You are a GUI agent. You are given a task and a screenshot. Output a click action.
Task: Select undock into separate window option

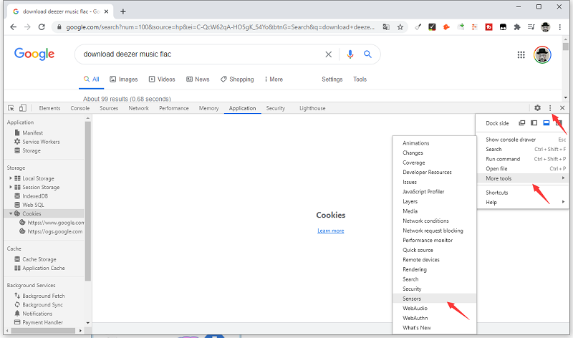coord(522,123)
